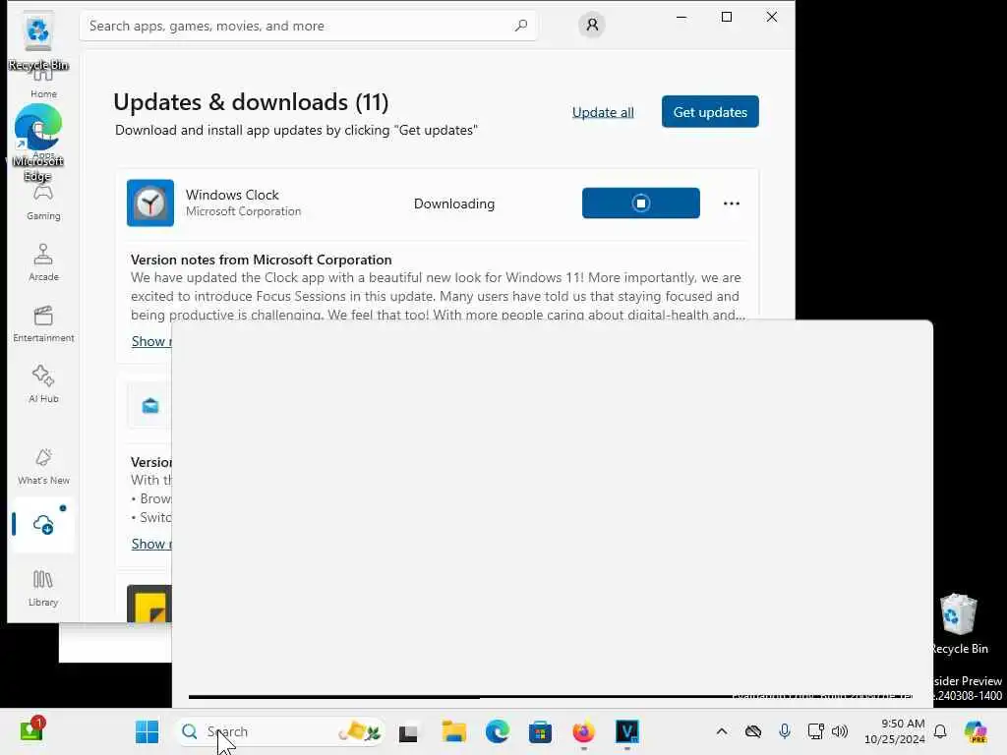Open the Windows Start menu
This screenshot has height=755, width=1007.
[x=148, y=731]
